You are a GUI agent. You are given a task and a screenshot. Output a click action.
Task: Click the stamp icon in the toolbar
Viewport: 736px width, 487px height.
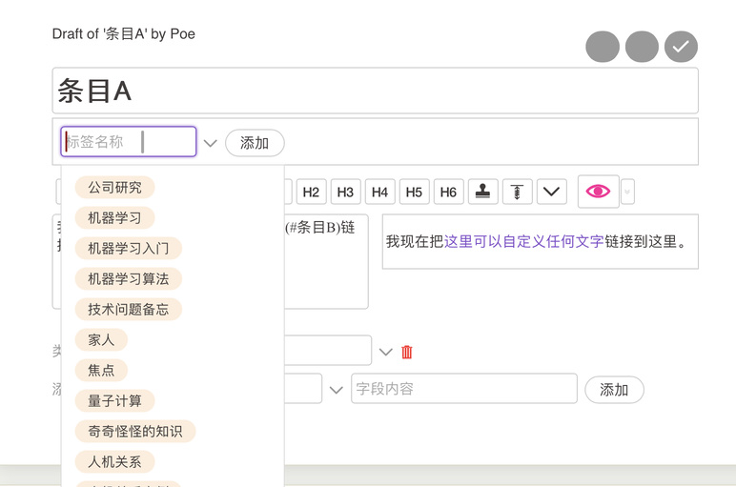(x=483, y=192)
